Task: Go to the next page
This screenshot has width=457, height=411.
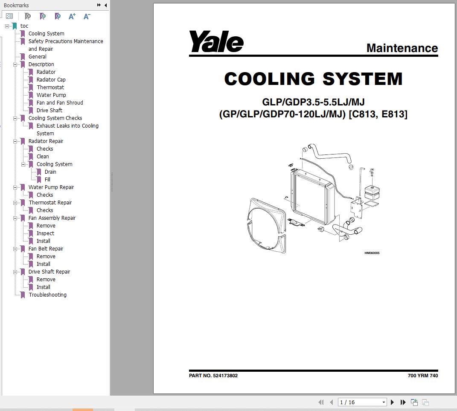Action: click(x=392, y=402)
